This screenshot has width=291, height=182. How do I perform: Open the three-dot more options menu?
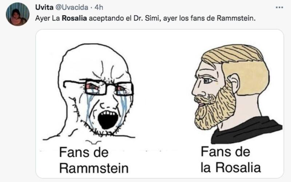pyautogui.click(x=279, y=8)
